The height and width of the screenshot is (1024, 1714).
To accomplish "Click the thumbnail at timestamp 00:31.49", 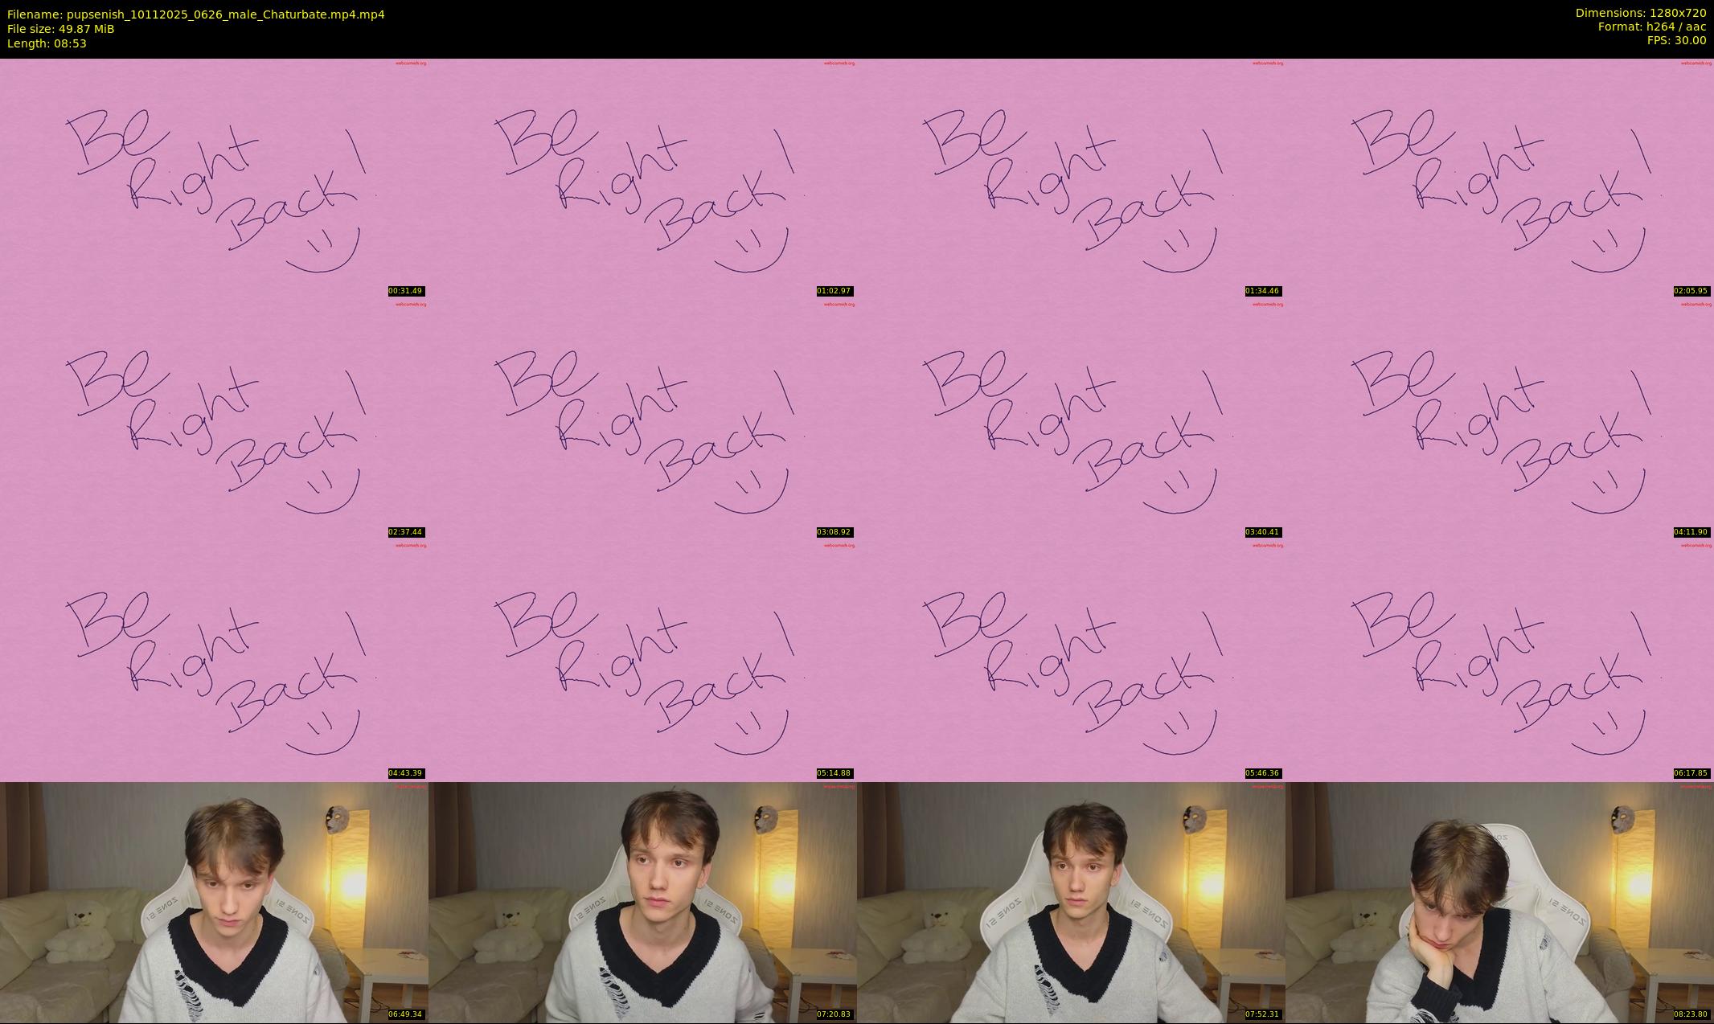I will click(x=214, y=178).
